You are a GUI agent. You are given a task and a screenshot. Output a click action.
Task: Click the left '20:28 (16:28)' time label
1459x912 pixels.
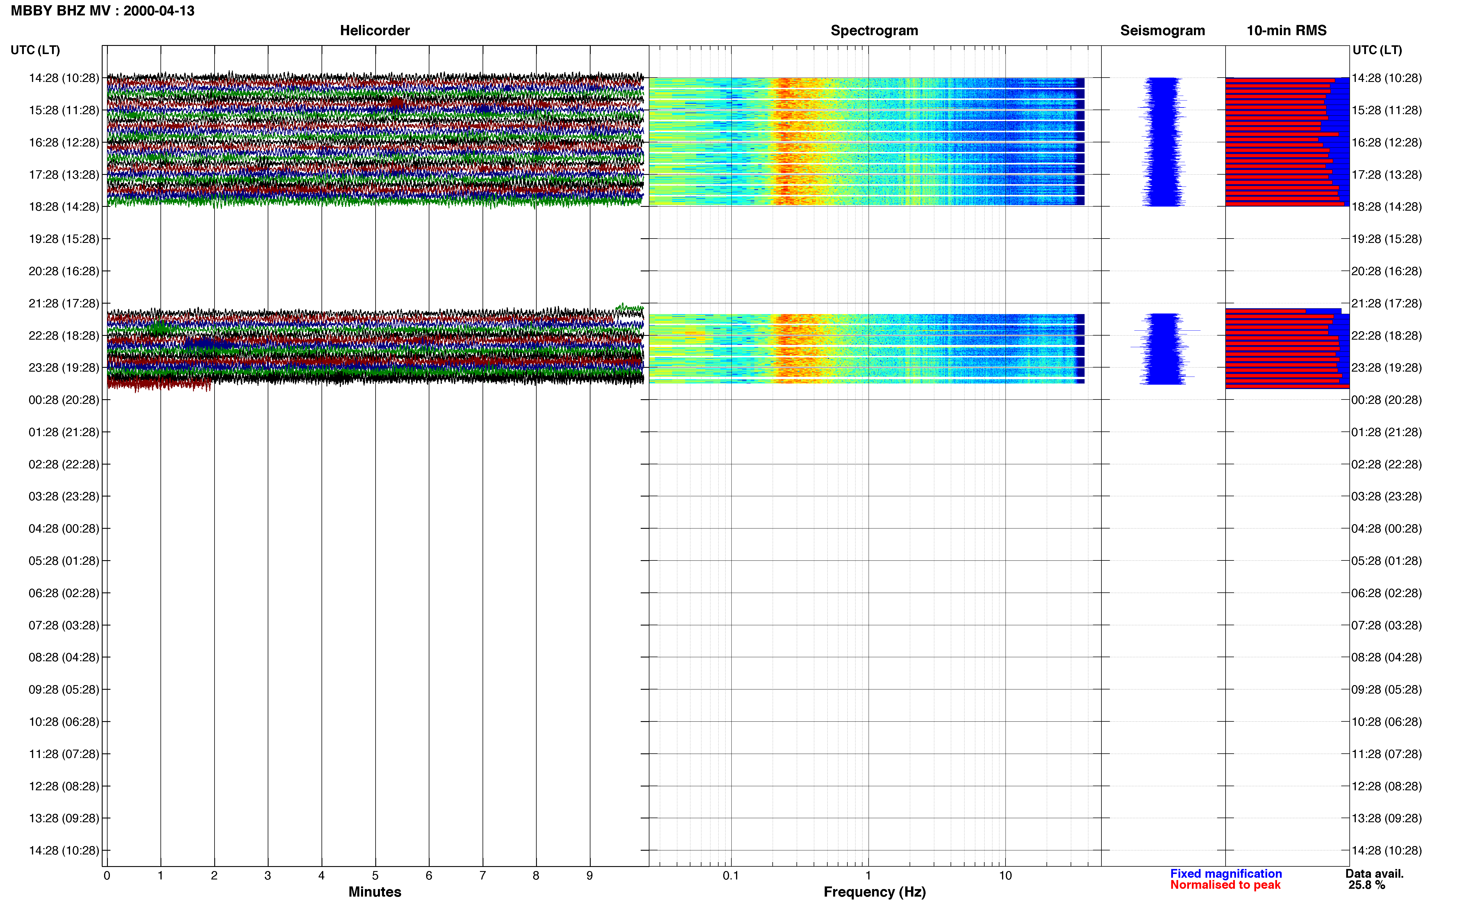[x=63, y=271]
